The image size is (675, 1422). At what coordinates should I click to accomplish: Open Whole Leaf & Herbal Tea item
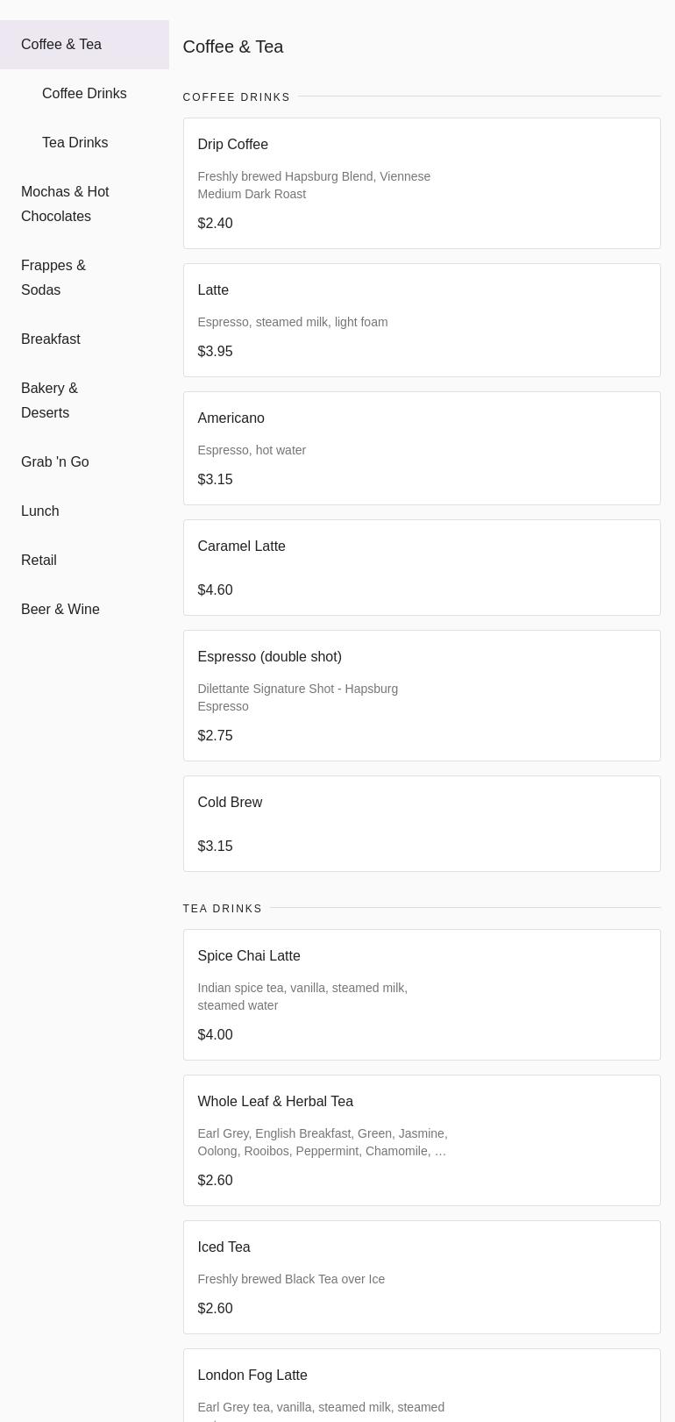point(421,1140)
